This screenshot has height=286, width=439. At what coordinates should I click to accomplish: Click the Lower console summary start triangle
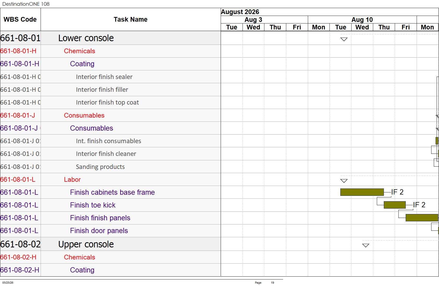(x=344, y=39)
